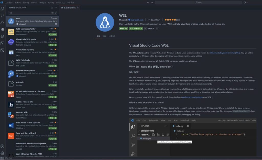Switch to the 変更ログ tab

[x=112, y=36]
